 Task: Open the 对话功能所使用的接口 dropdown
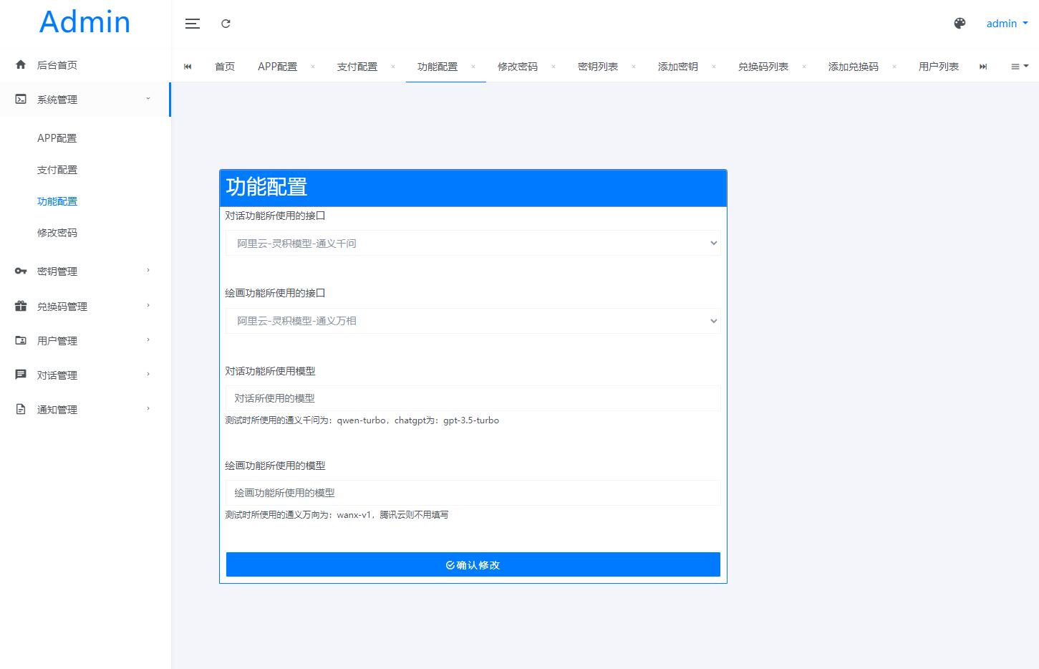click(473, 244)
